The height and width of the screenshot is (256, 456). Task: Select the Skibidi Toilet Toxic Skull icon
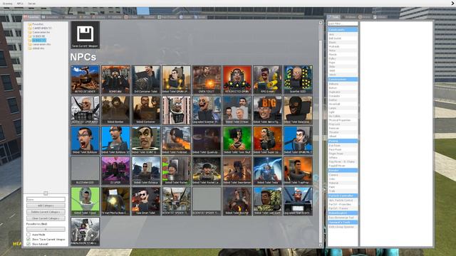coord(237,141)
